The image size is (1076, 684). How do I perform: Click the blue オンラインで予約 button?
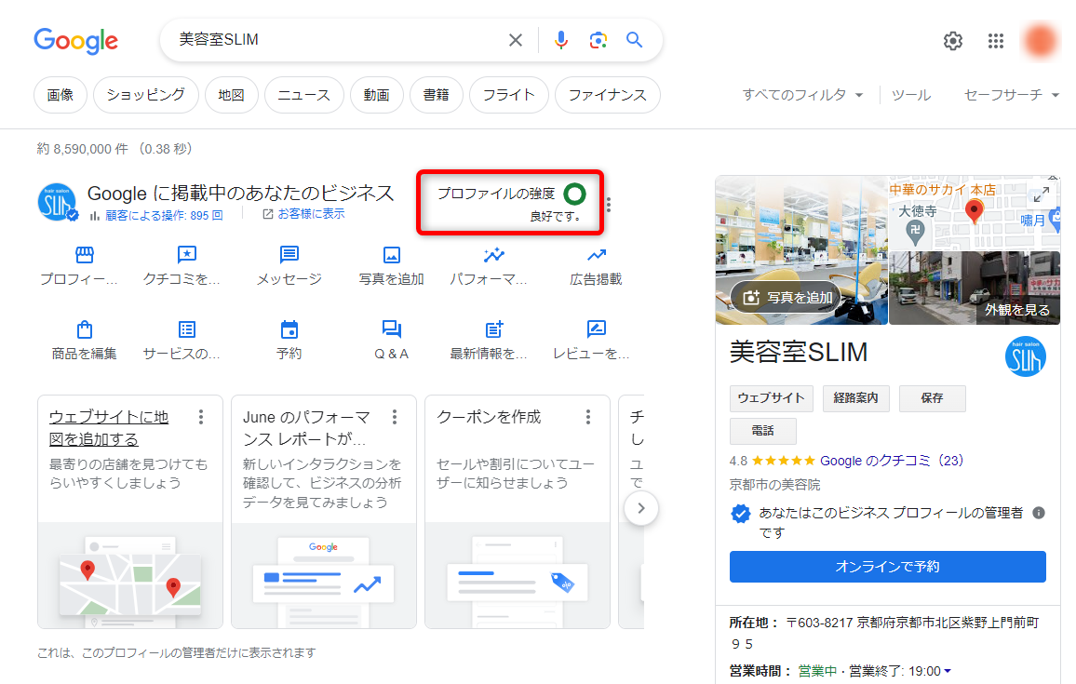(x=887, y=567)
